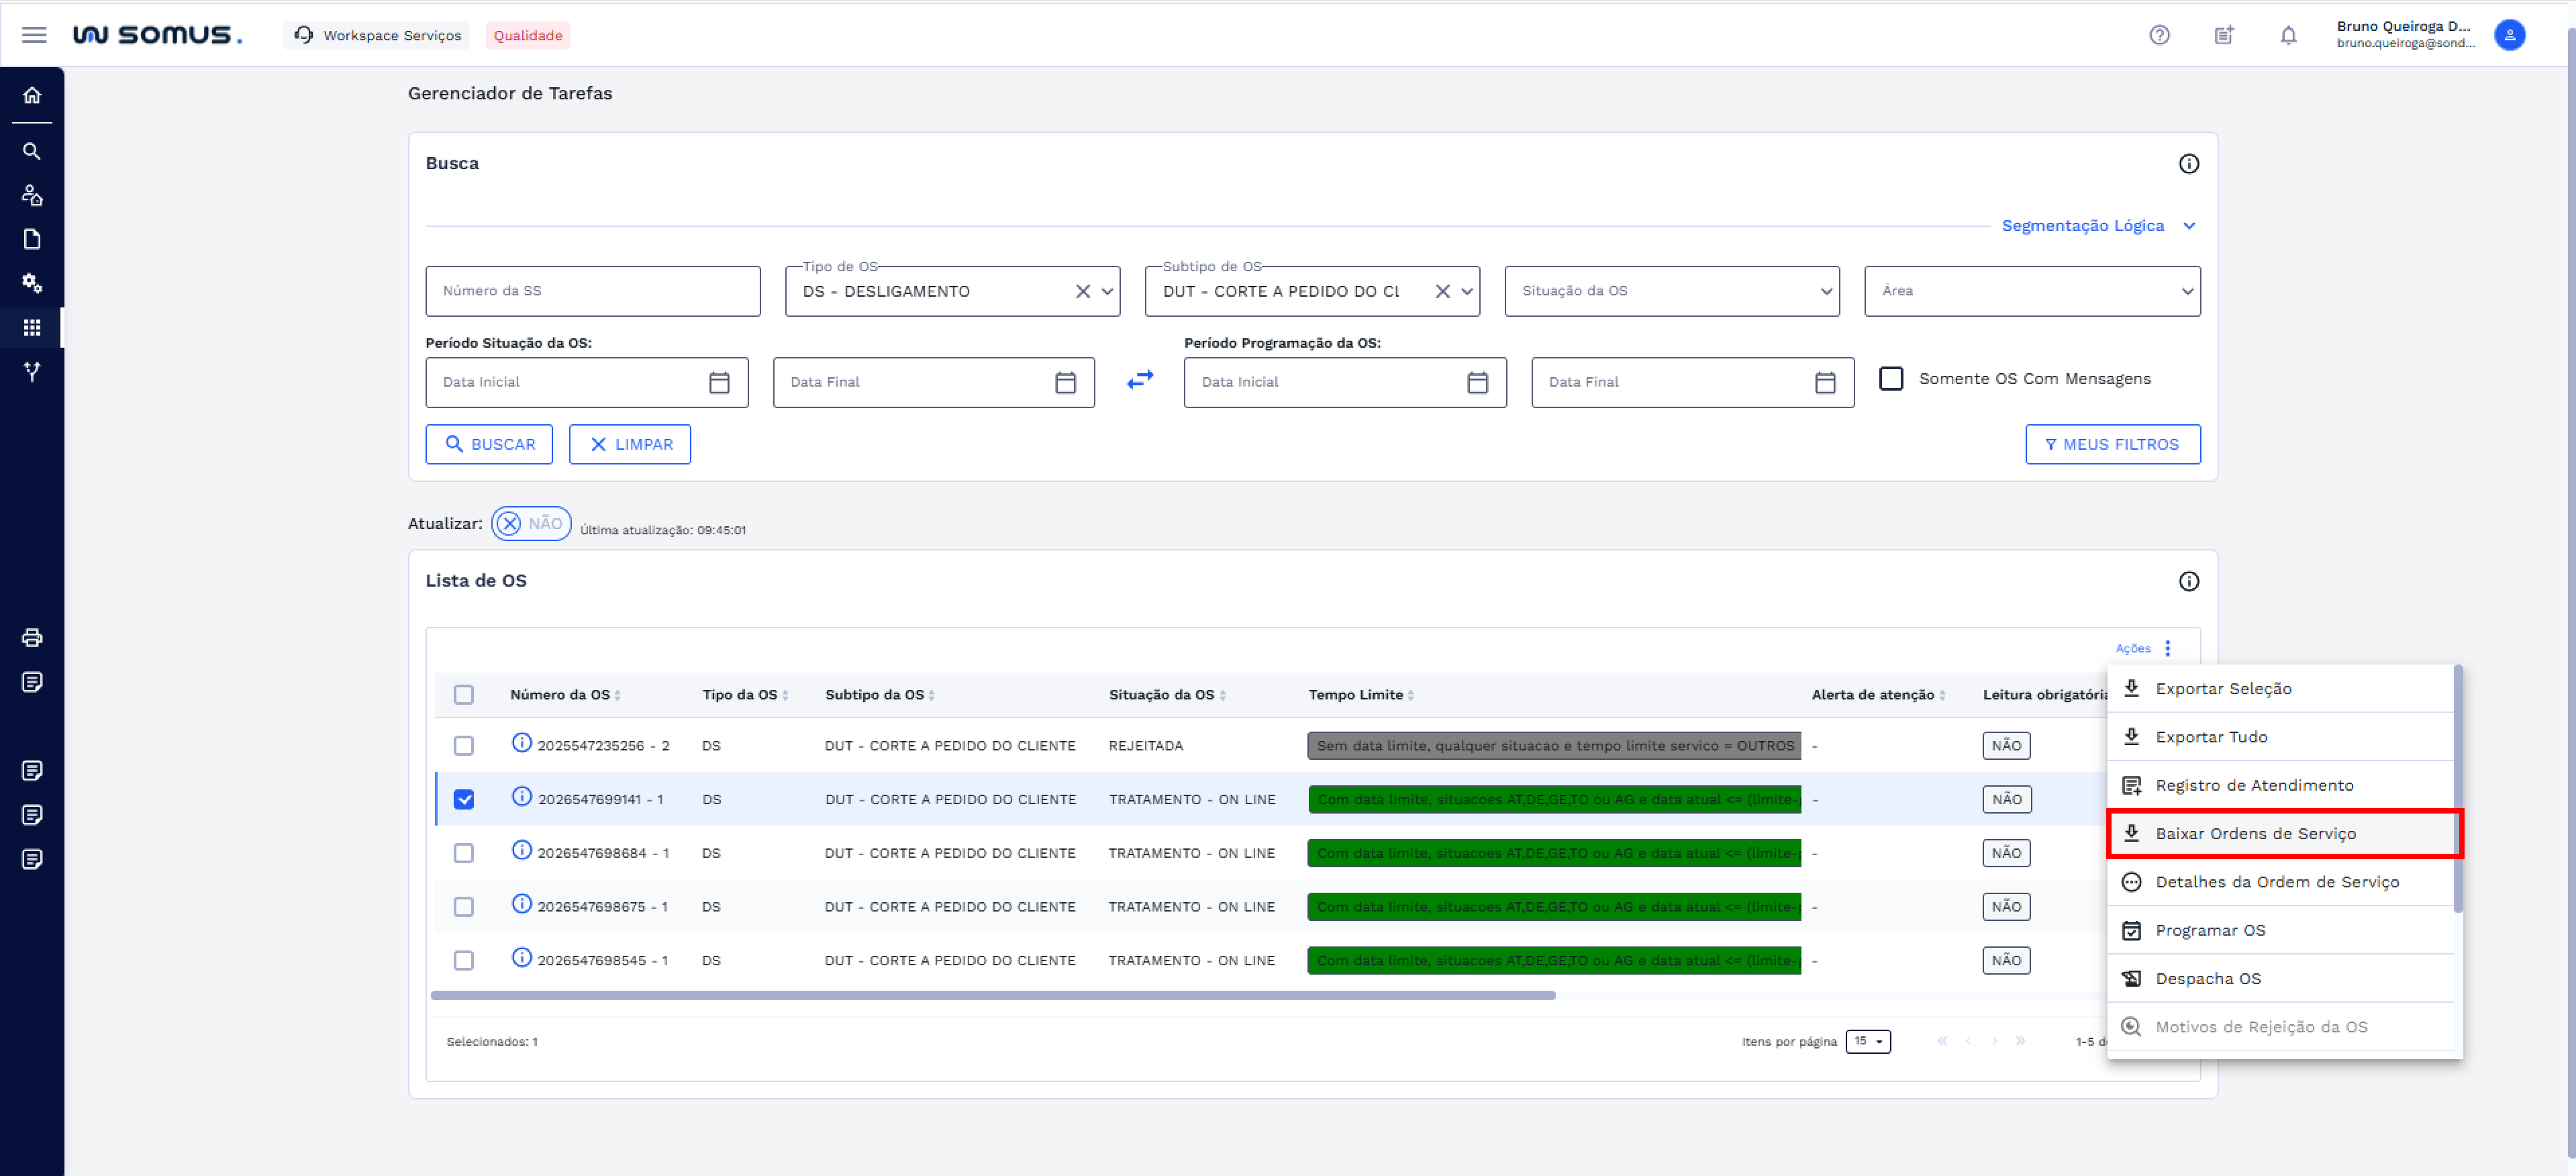Choose Programar OS from actions menu

coord(2283,931)
